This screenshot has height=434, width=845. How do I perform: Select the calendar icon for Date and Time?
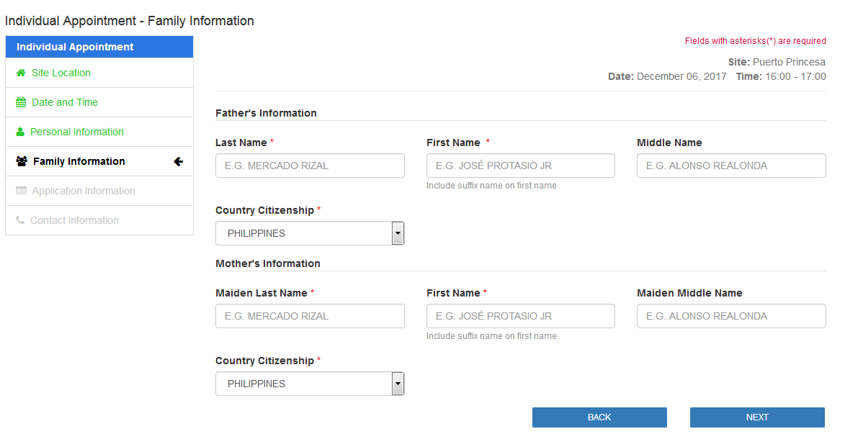[x=21, y=102]
